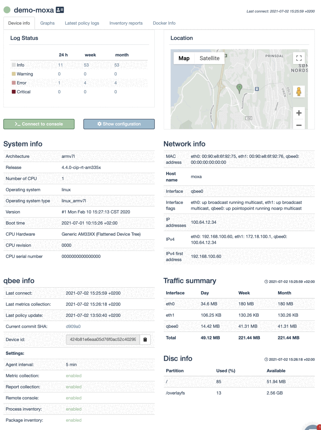
Task: Switch map to Satellite view
Action: pyautogui.click(x=209, y=58)
